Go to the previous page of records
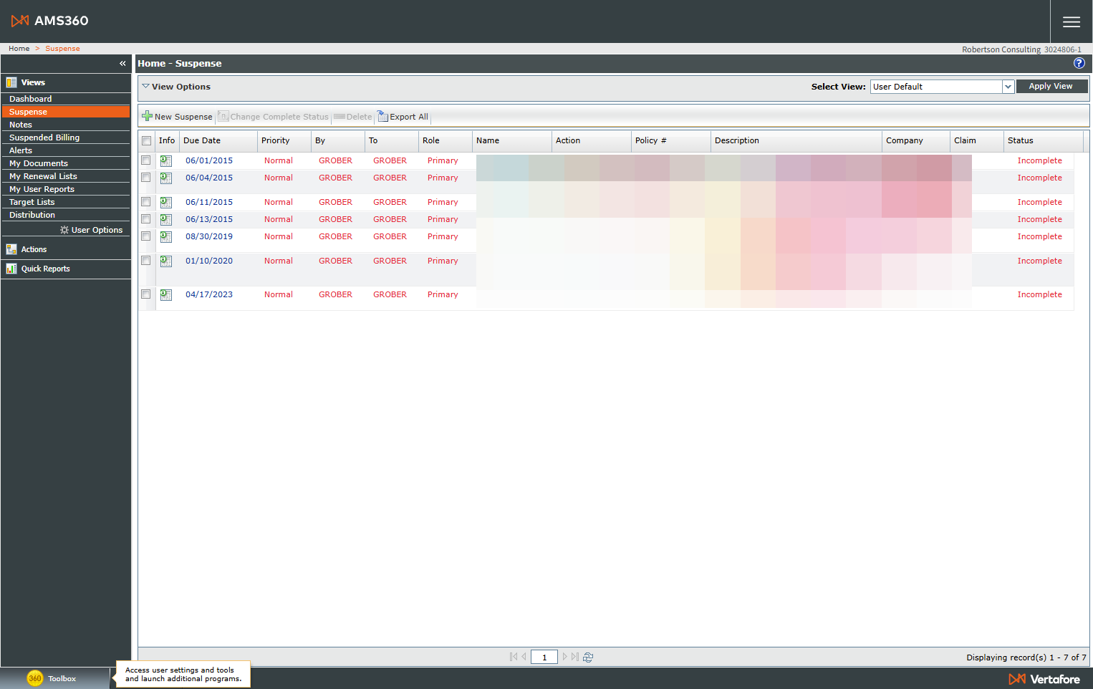This screenshot has height=689, width=1093. click(524, 657)
